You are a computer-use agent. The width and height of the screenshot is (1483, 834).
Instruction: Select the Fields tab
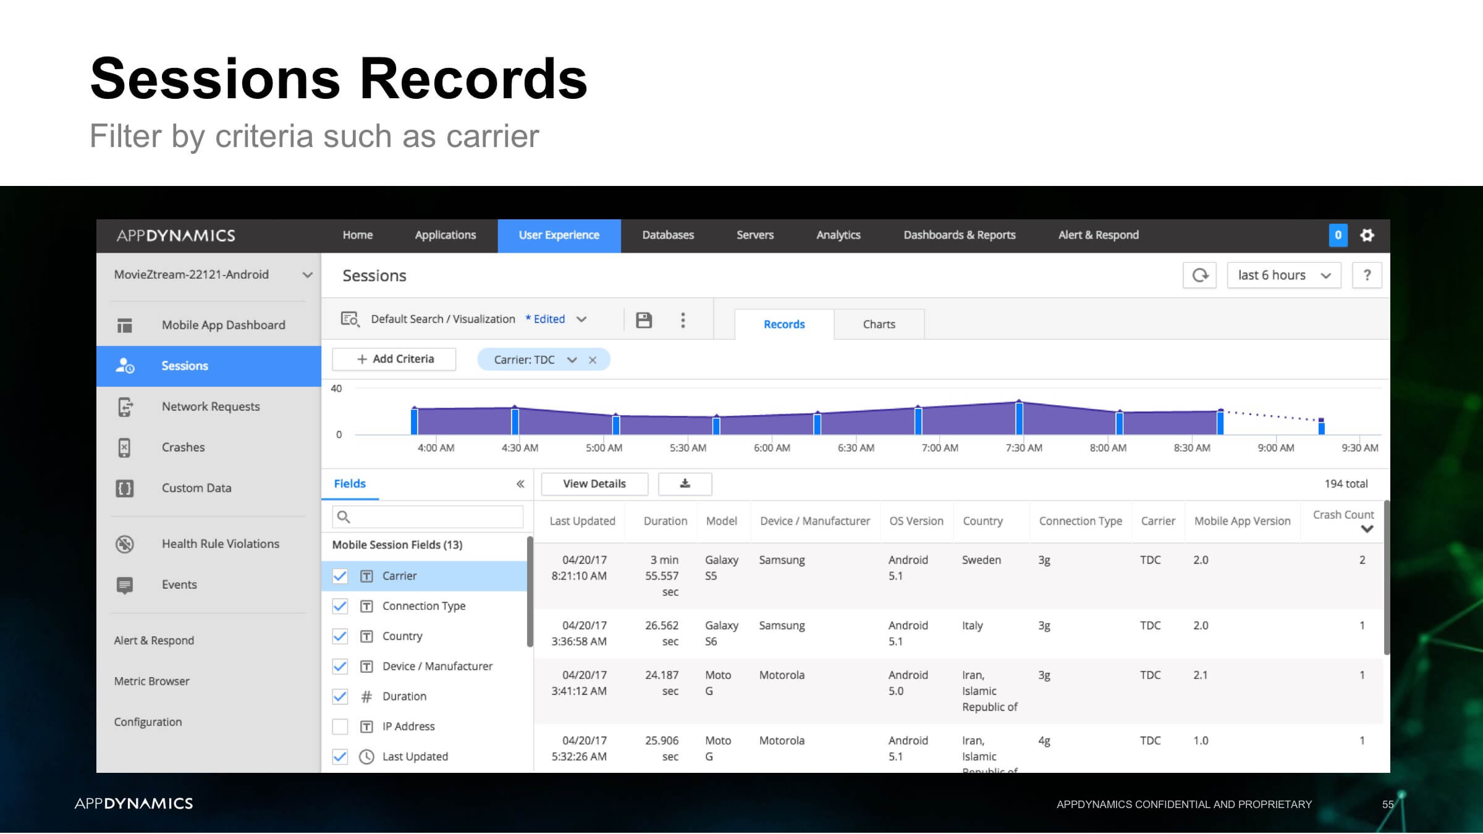point(350,484)
